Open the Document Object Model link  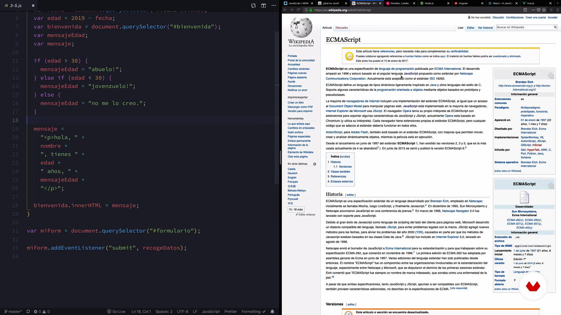pyautogui.click(x=345, y=106)
